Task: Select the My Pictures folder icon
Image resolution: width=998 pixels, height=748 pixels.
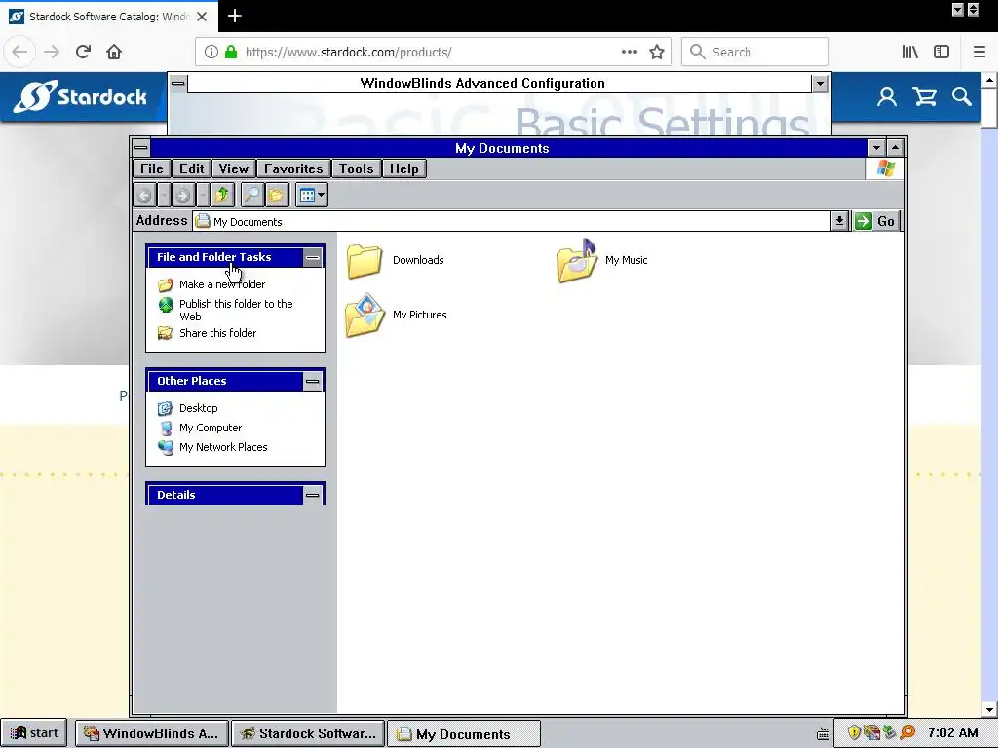Action: coord(365,316)
